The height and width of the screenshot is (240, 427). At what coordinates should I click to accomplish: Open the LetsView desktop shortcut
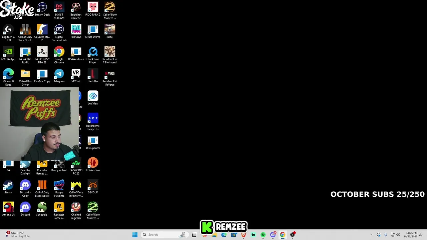pyautogui.click(x=93, y=98)
